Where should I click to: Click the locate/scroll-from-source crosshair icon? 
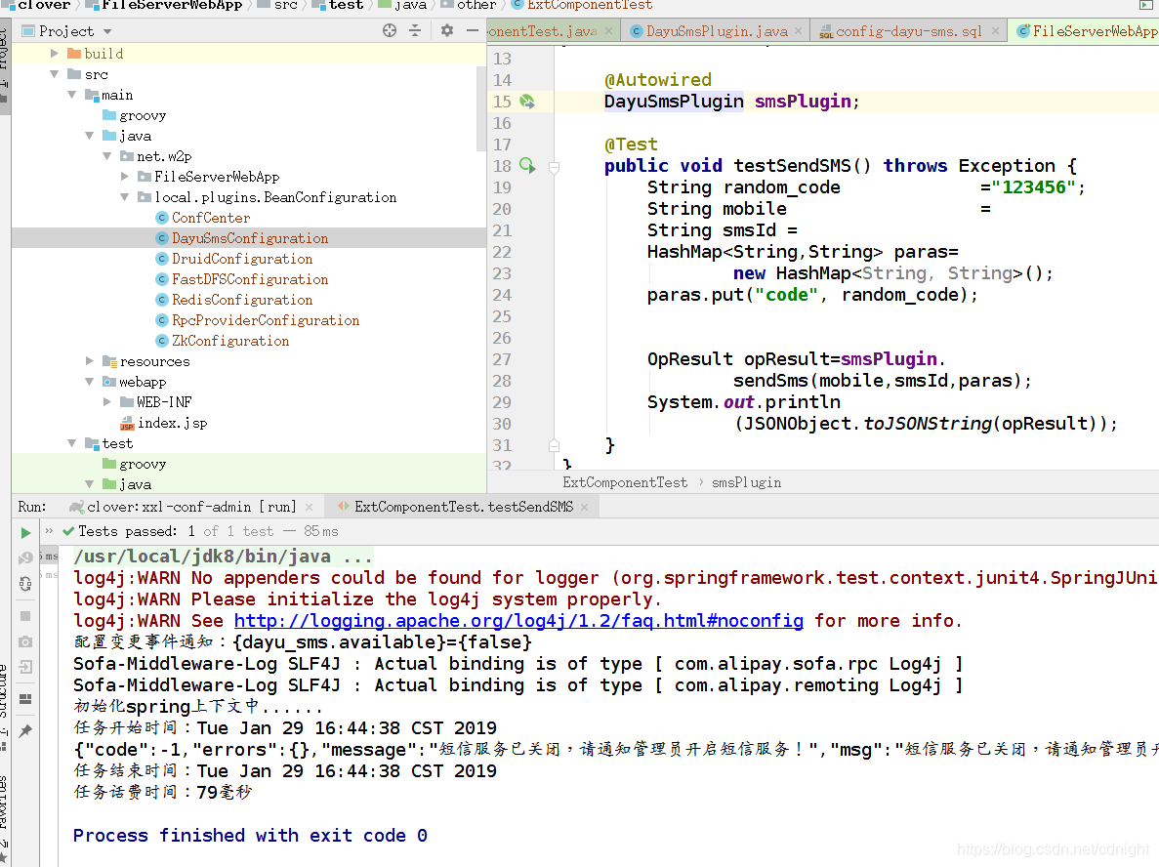(390, 30)
